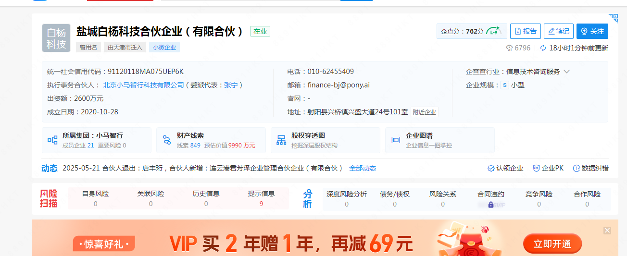Open 全部动态 all updates link

[x=363, y=168]
